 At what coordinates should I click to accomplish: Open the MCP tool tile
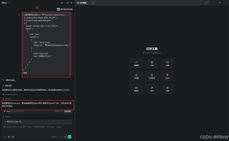[x=152, y=89]
